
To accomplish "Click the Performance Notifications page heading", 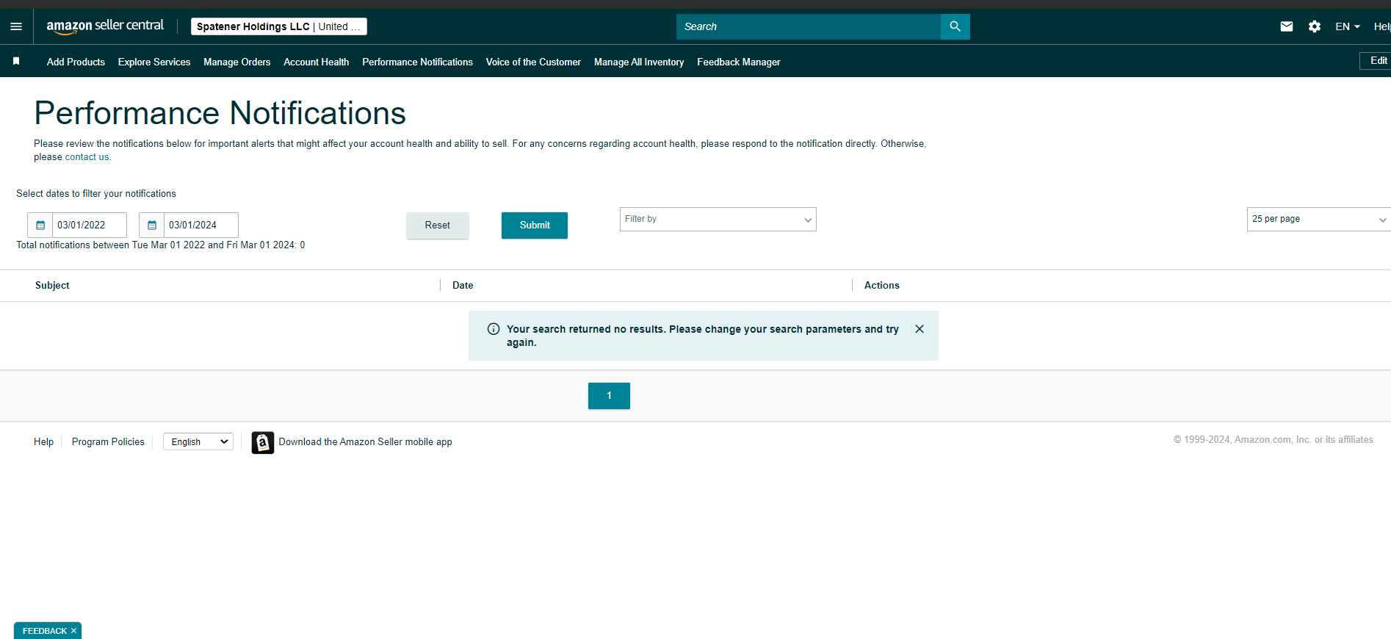I will point(220,113).
